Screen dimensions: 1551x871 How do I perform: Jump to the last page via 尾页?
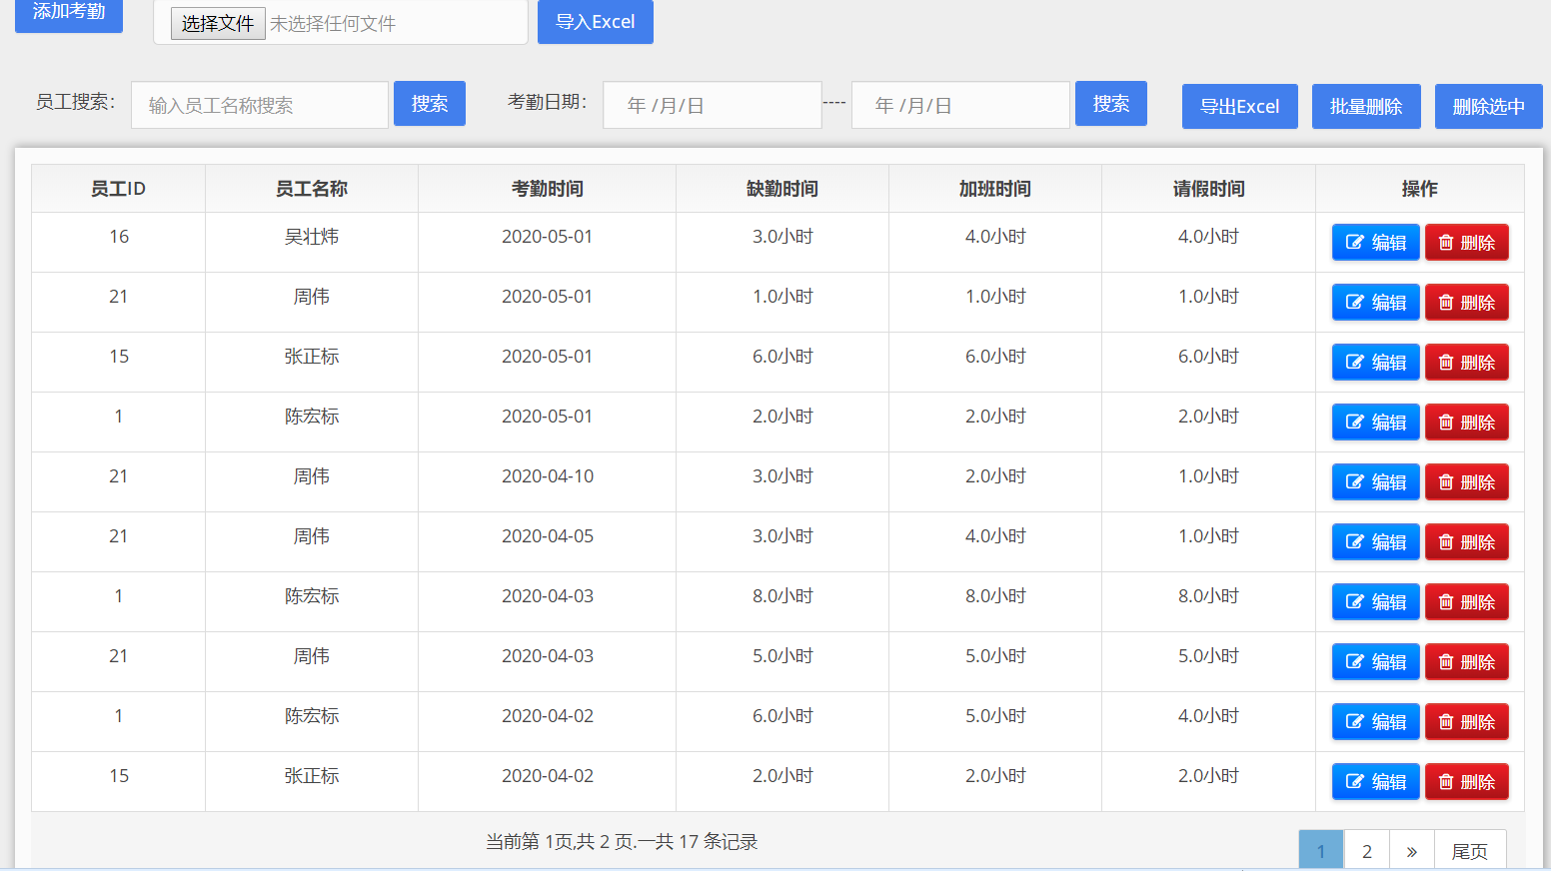[x=1470, y=851]
